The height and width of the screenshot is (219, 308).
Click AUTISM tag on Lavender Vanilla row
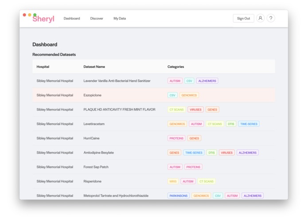tap(175, 81)
